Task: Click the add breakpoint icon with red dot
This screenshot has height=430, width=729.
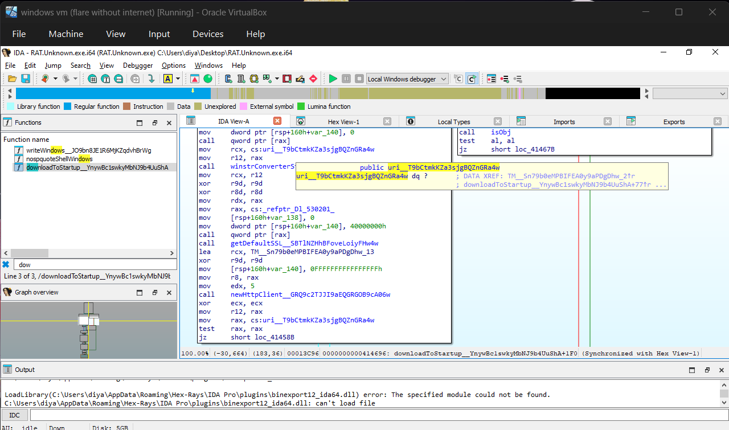Action: point(505,79)
